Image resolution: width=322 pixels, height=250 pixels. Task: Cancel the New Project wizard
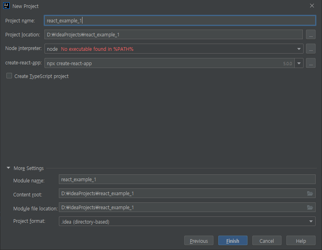[x=267, y=240]
